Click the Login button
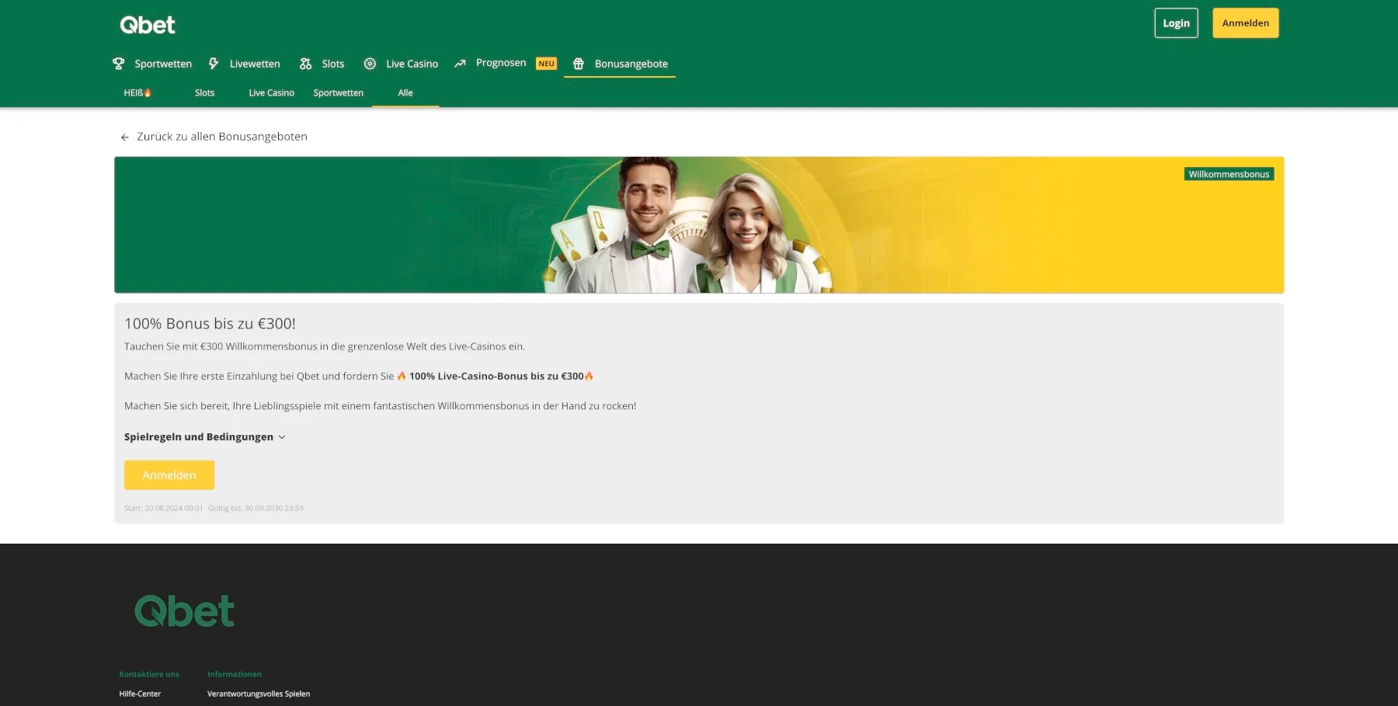The image size is (1398, 706). point(1177,23)
